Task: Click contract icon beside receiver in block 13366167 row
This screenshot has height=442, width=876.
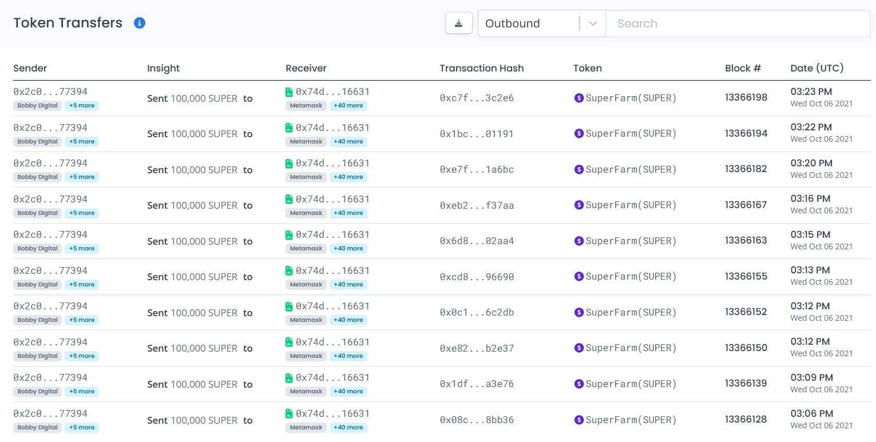Action: click(289, 199)
